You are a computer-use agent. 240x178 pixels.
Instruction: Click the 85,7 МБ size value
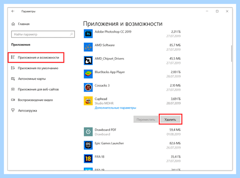tap(175, 45)
